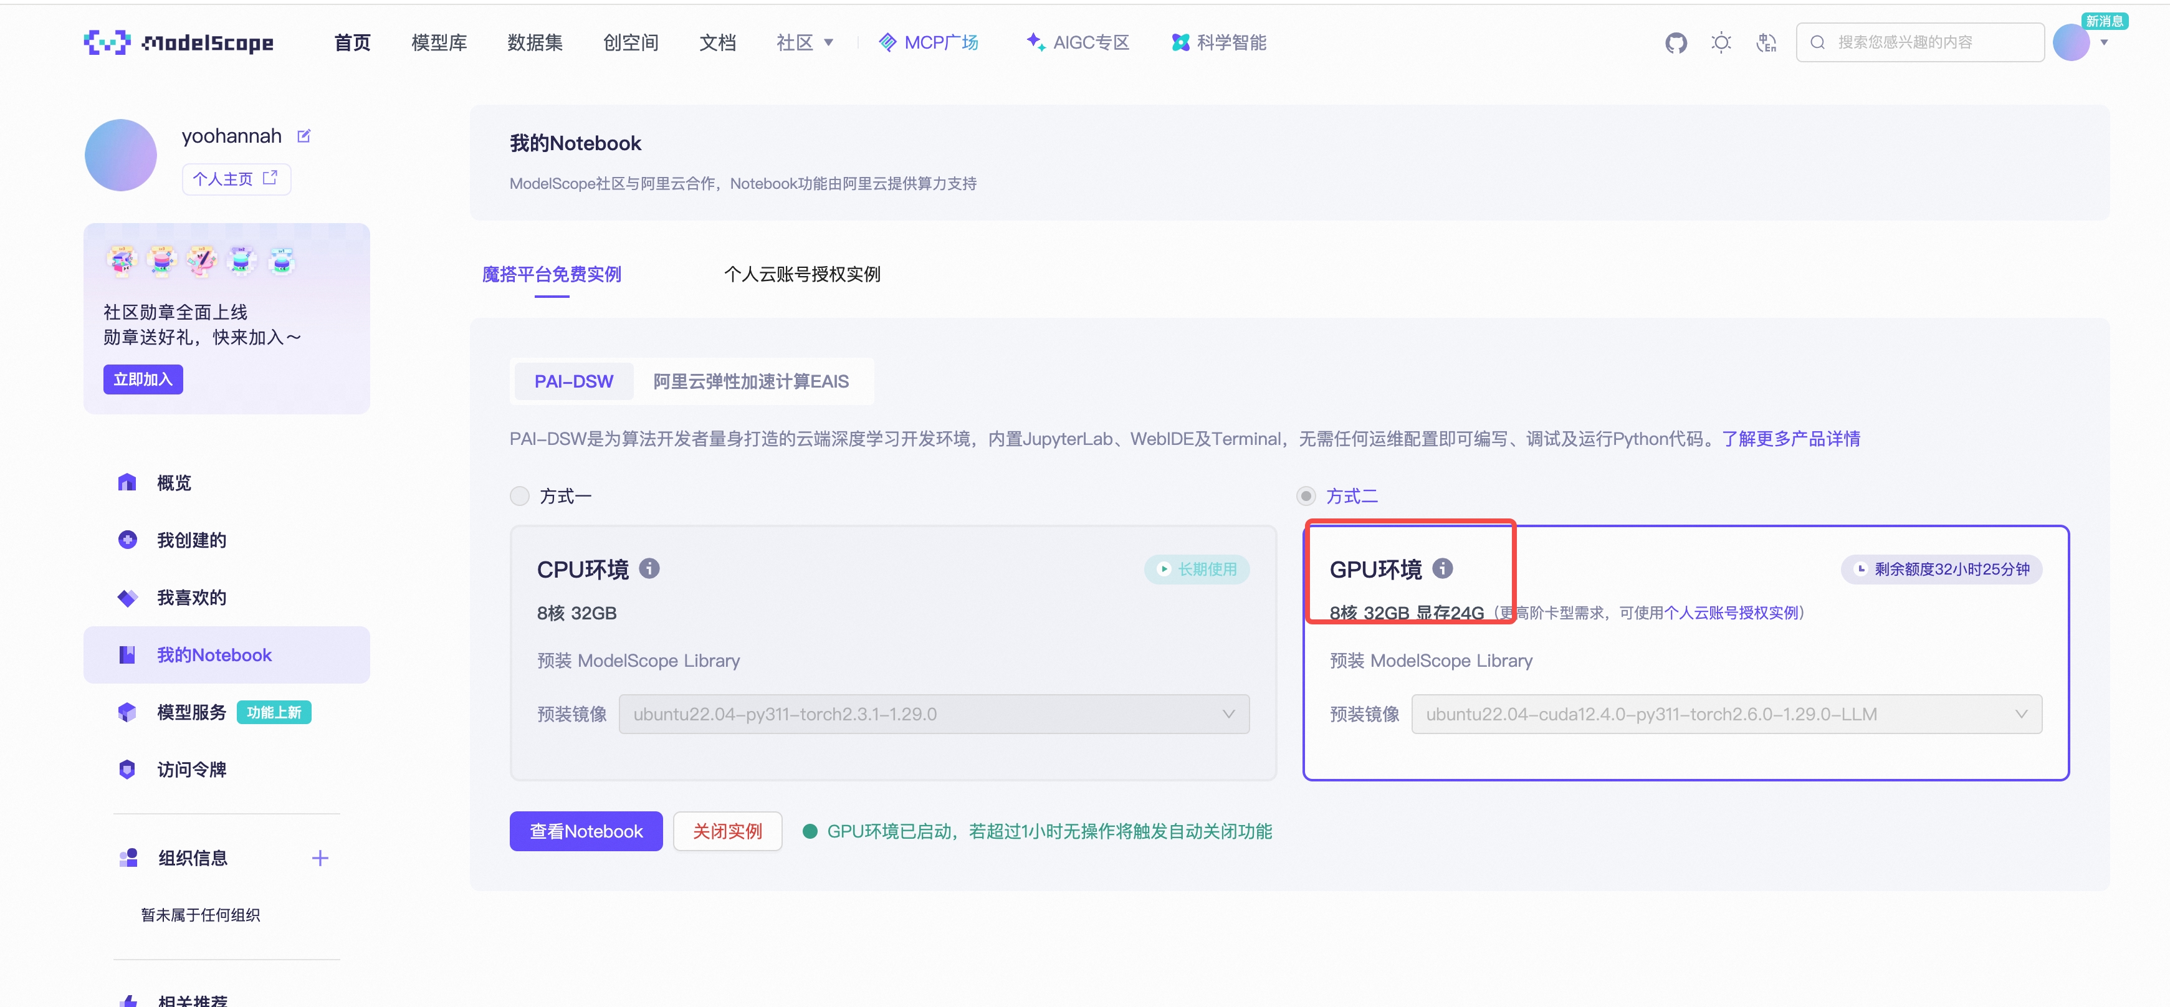Click plus icon beside 组织信息

tap(320, 858)
